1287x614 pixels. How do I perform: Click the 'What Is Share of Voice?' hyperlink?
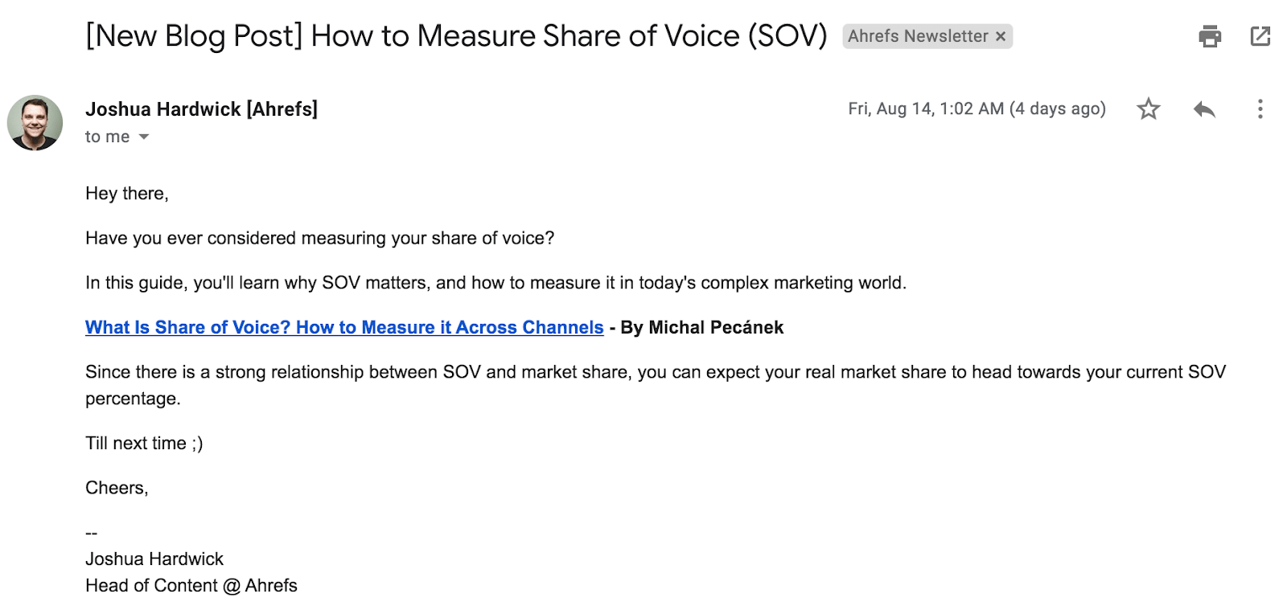coord(343,327)
